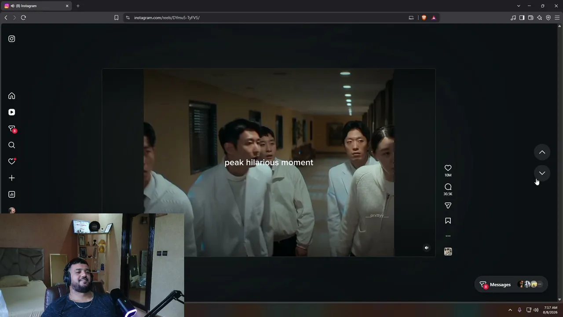Go to Home in Instagram sidebar
This screenshot has width=563, height=317.
point(12,96)
